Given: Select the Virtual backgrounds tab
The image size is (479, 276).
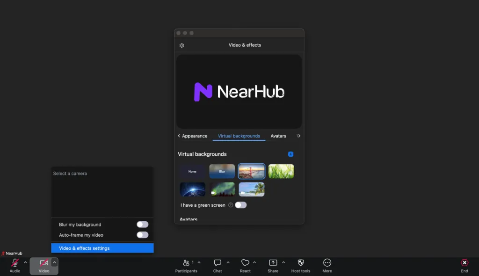Looking at the screenshot, I should [239, 136].
